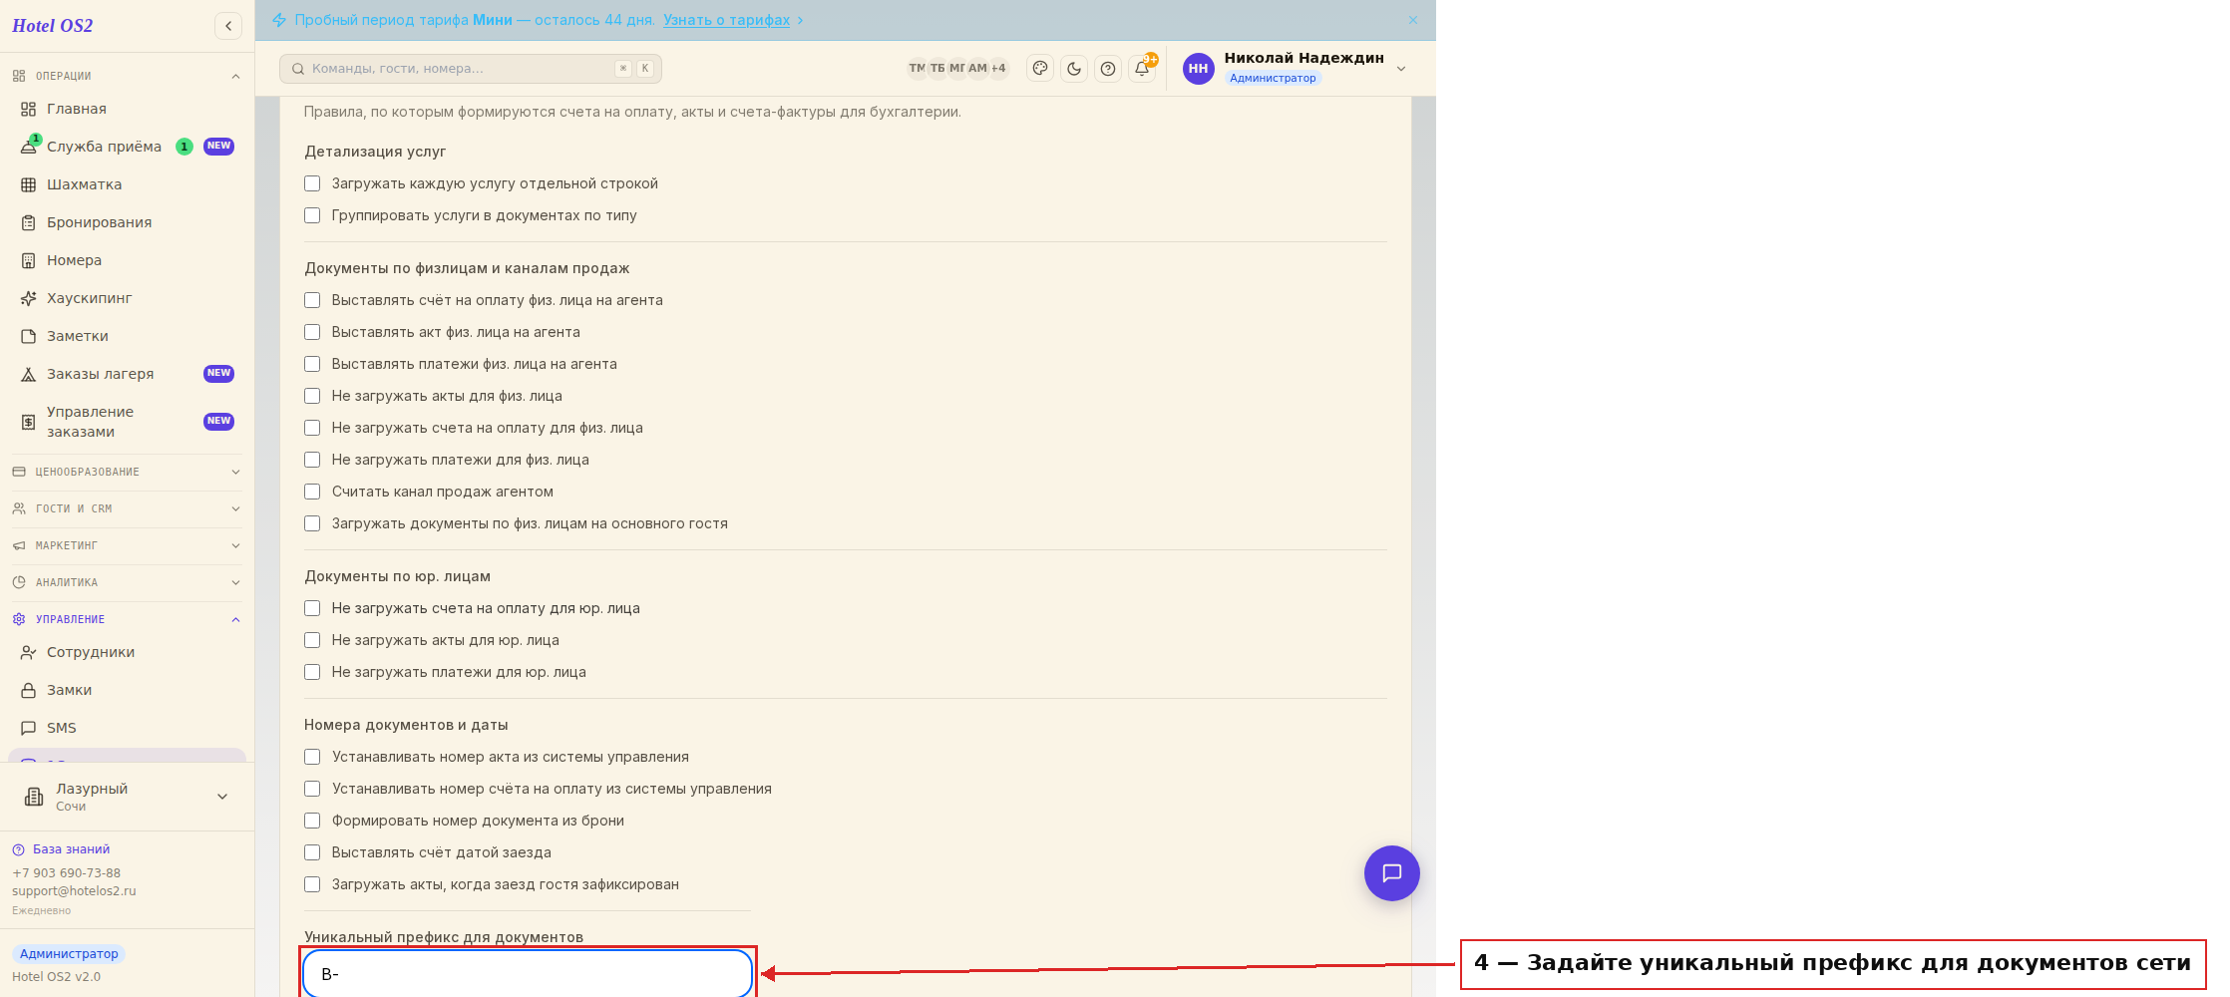The image size is (2230, 997).
Task: Open the База знаний link
Action: (71, 849)
